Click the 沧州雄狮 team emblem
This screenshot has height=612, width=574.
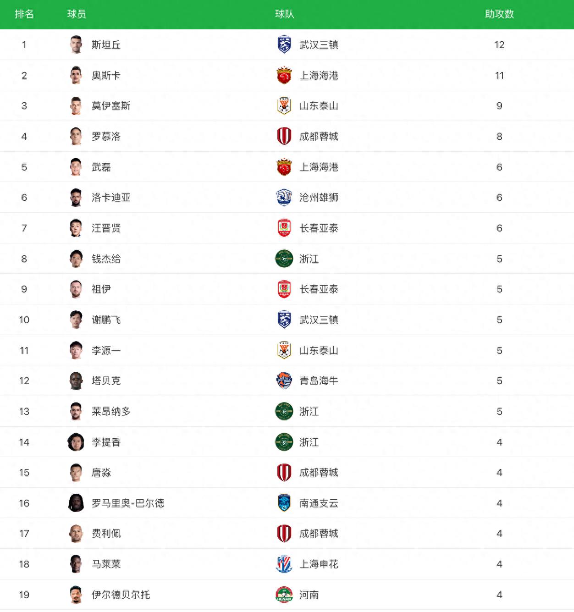[284, 197]
